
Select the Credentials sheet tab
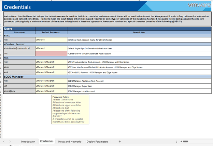click(47, 141)
